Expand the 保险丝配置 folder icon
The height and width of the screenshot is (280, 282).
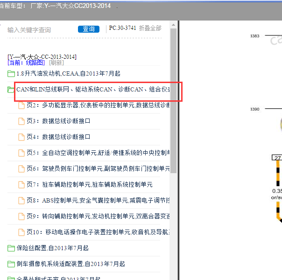point(11,248)
